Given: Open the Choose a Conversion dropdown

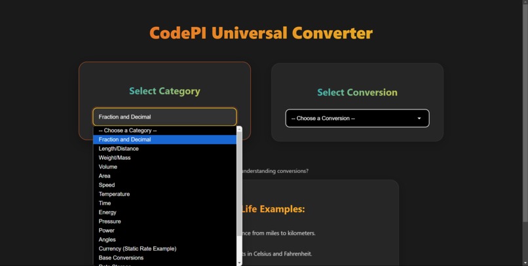Looking at the screenshot, I should pyautogui.click(x=357, y=118).
